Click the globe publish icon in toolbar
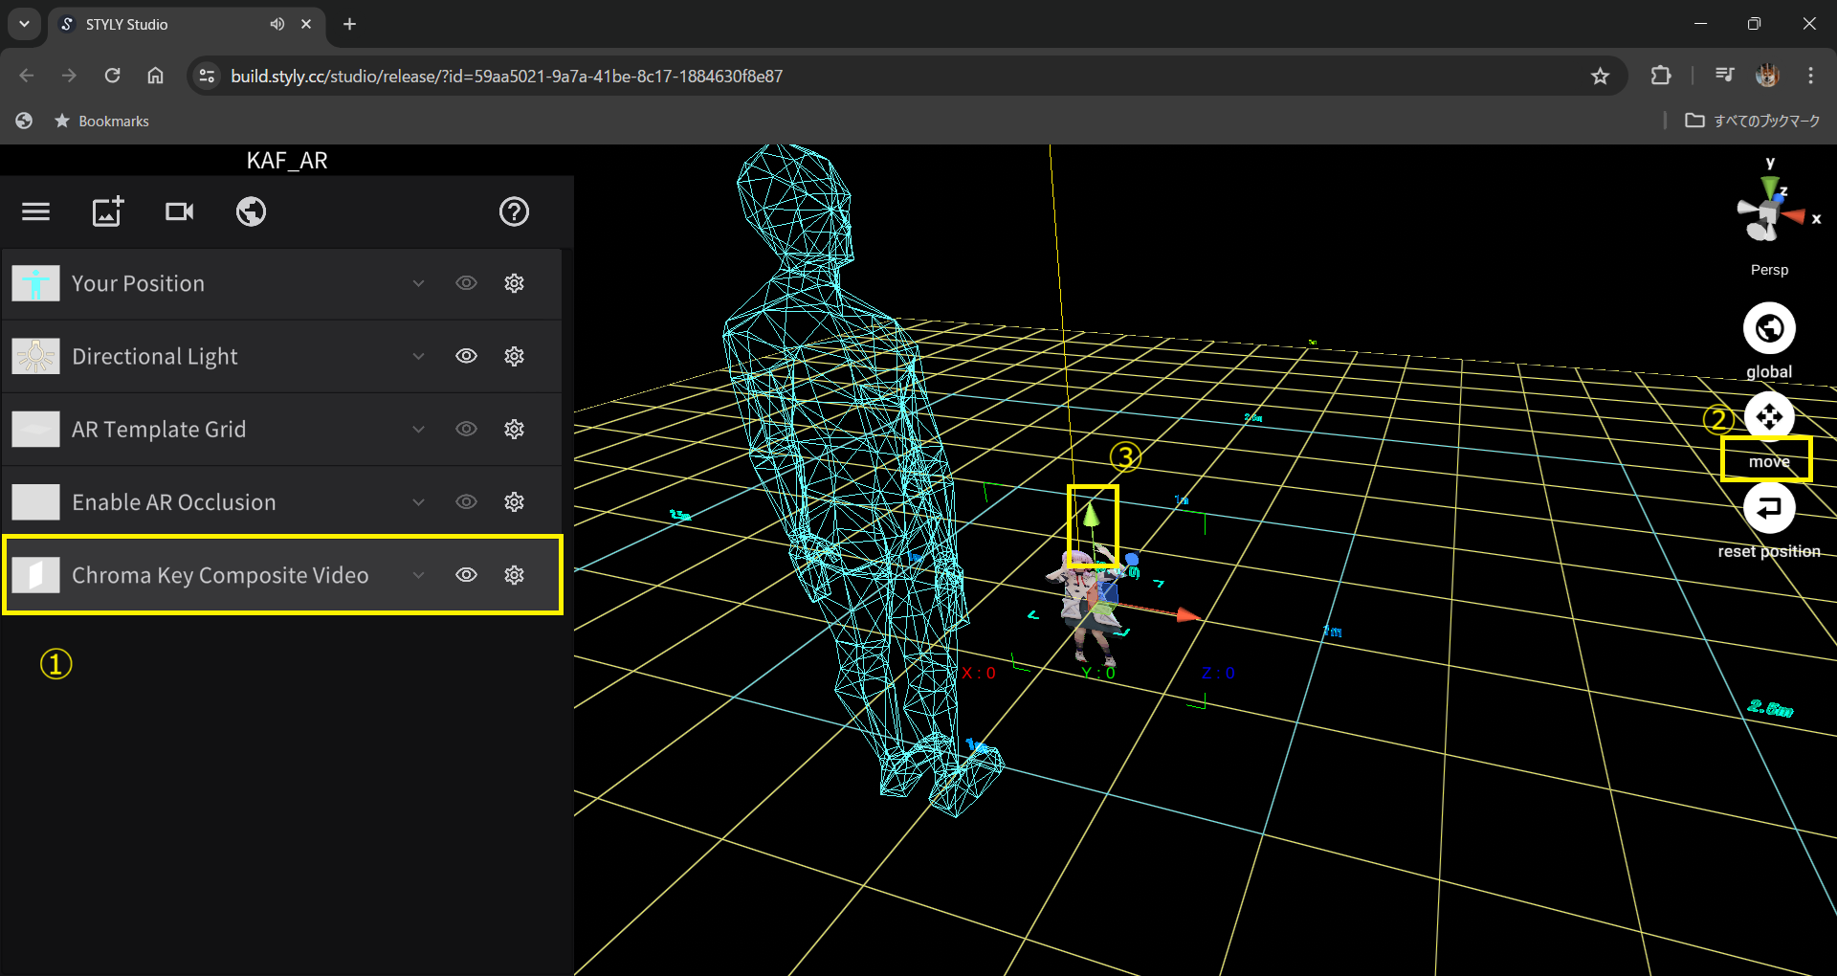 click(252, 211)
